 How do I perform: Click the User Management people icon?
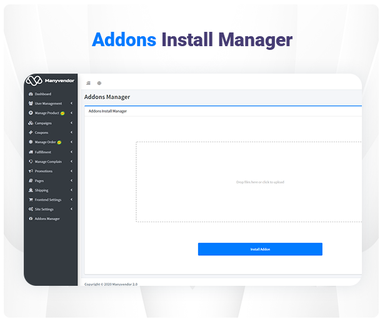[31, 104]
